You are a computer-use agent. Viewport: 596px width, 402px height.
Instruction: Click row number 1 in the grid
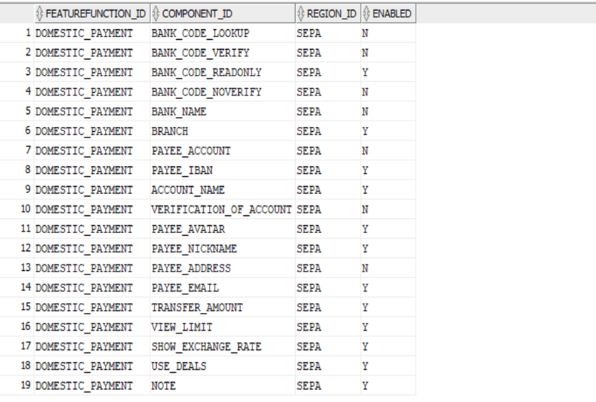(x=28, y=33)
